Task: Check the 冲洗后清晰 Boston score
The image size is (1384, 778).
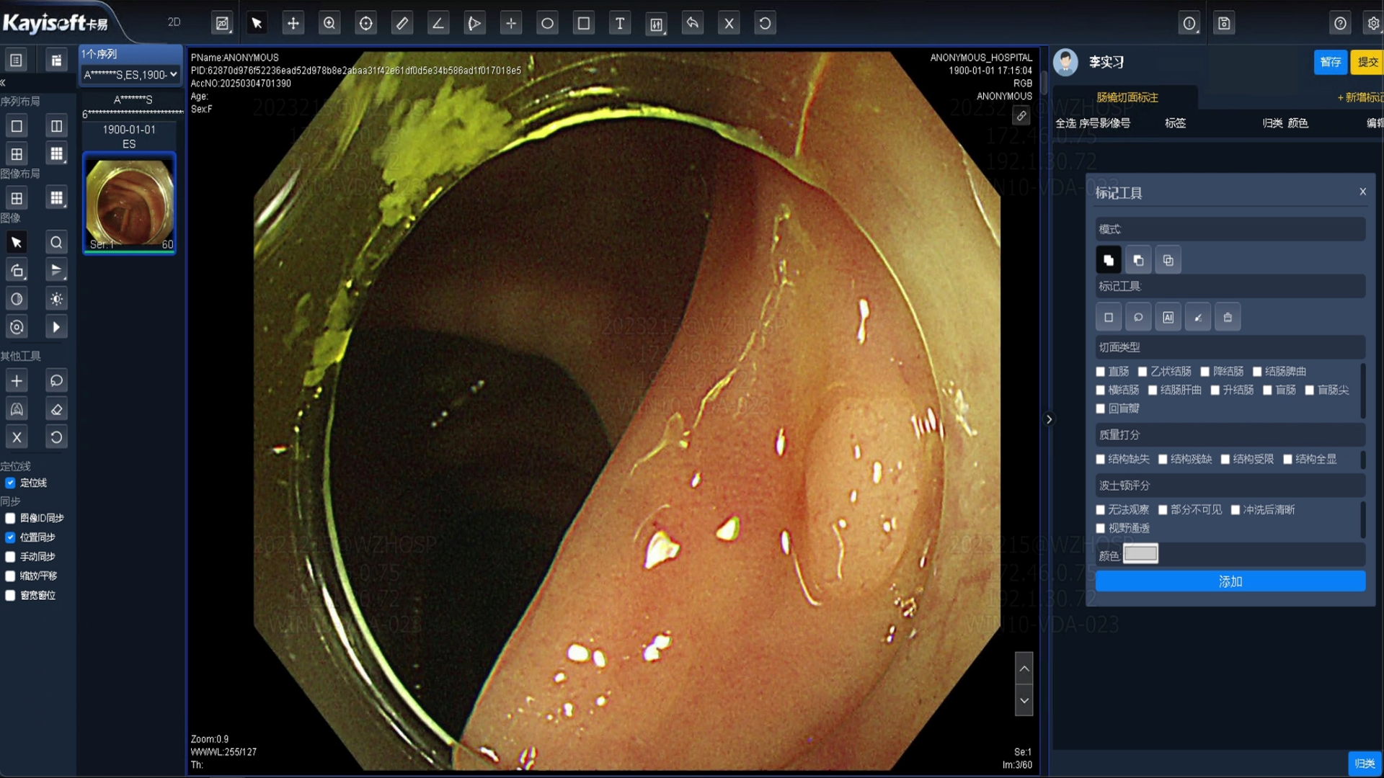Action: 1236,510
